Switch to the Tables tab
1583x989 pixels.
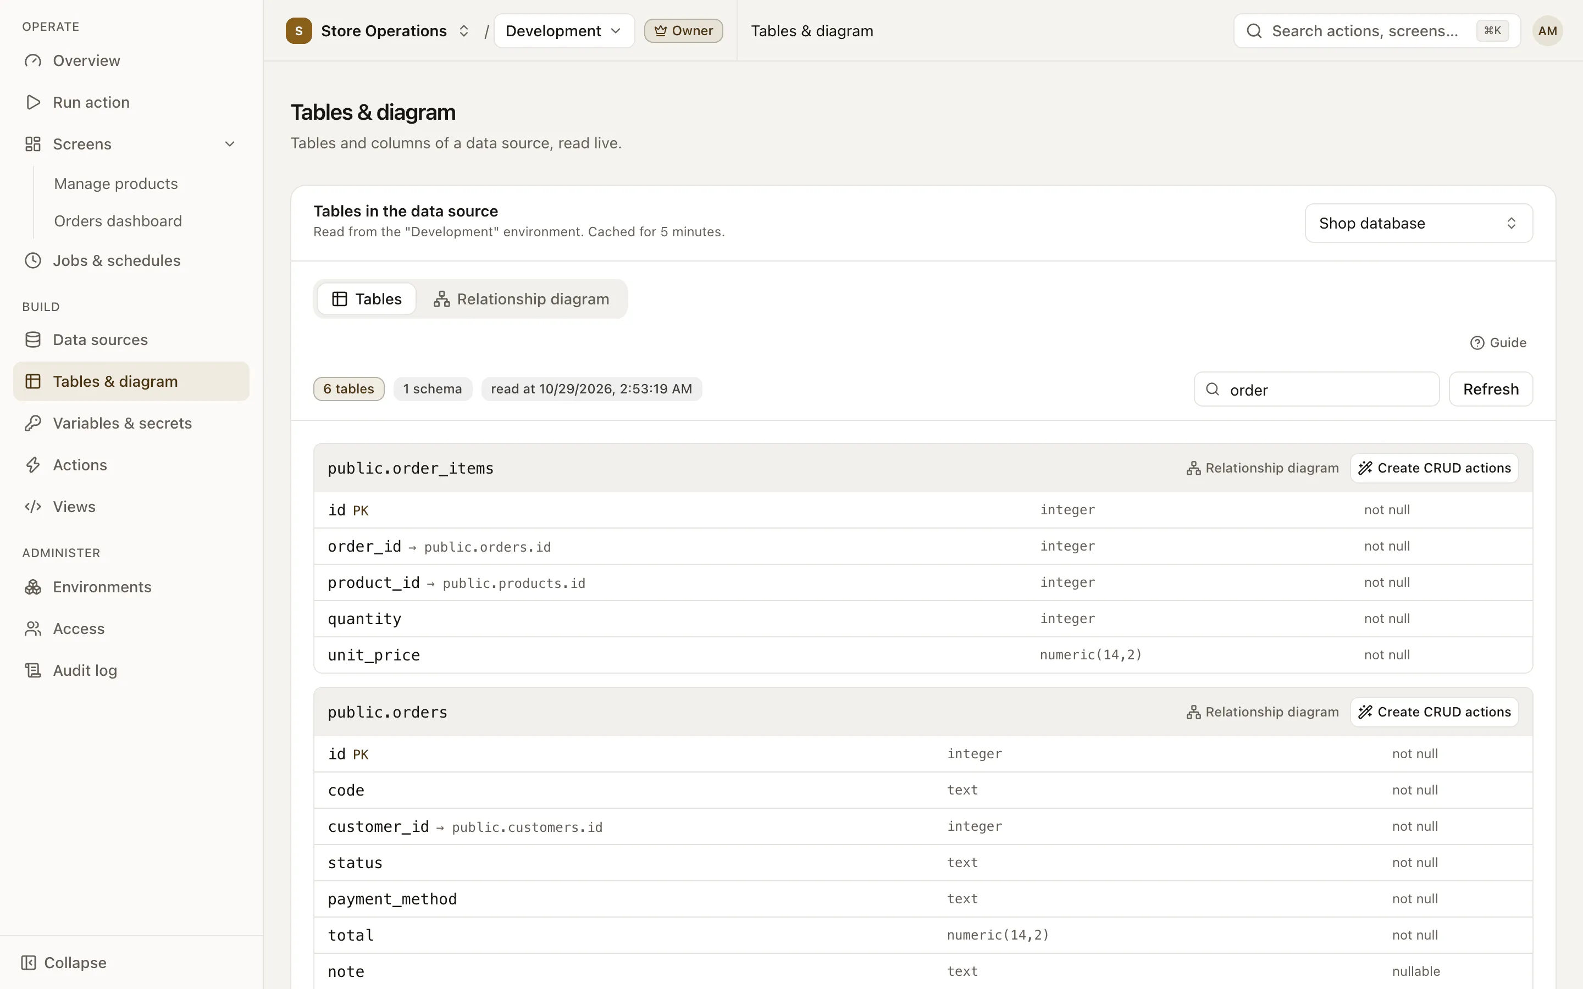366,299
